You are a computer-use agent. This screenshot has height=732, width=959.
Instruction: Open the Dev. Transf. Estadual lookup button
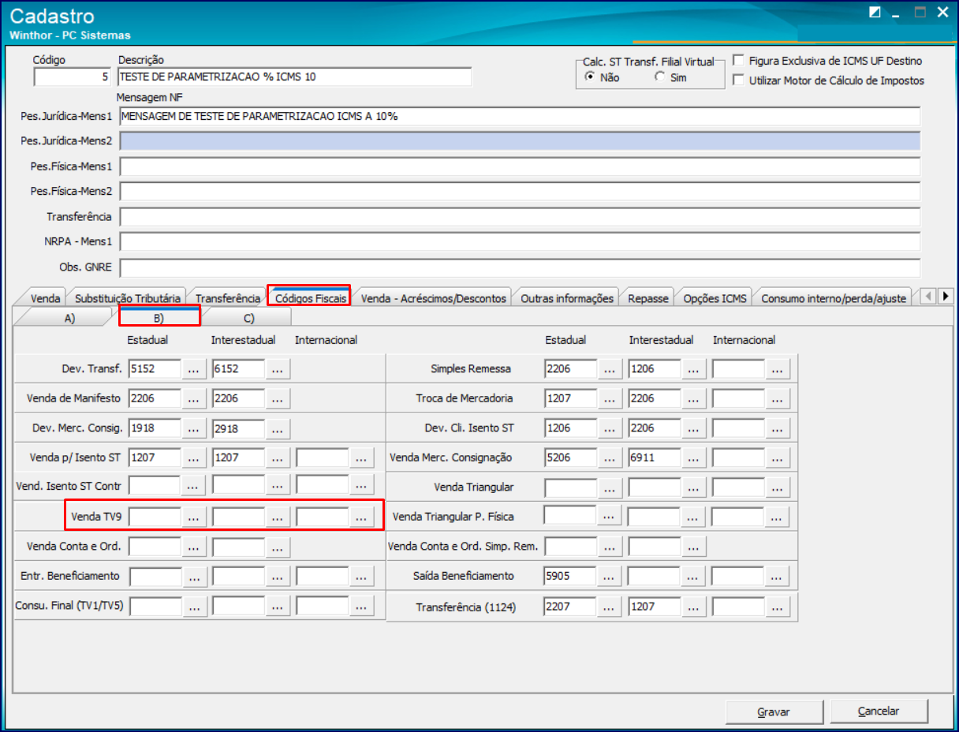click(x=195, y=368)
